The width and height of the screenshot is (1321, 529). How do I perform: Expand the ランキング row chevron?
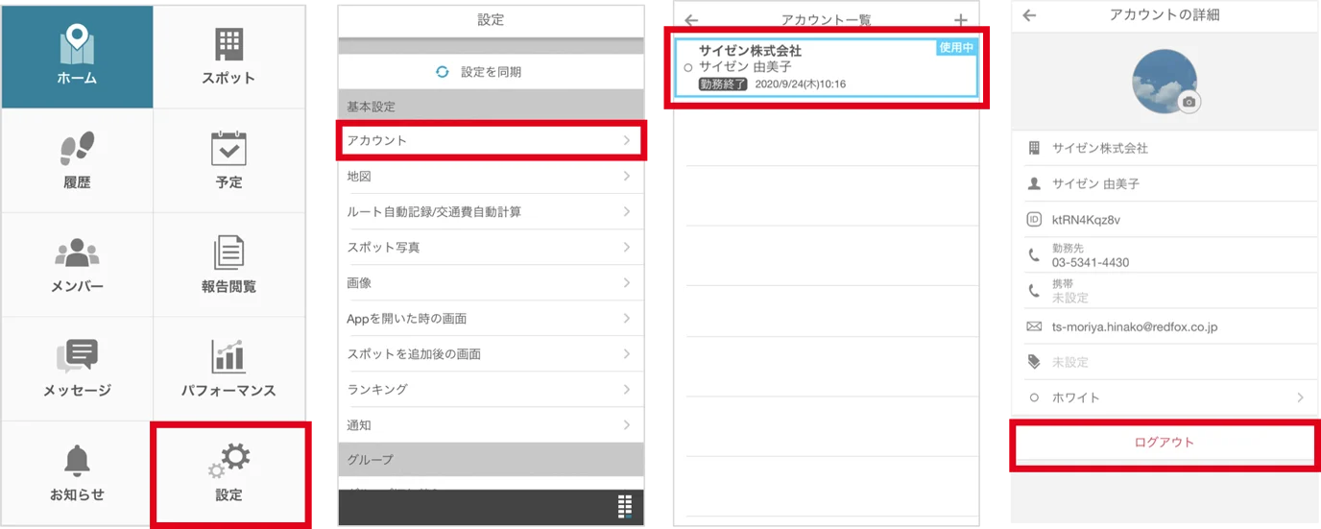coord(627,389)
